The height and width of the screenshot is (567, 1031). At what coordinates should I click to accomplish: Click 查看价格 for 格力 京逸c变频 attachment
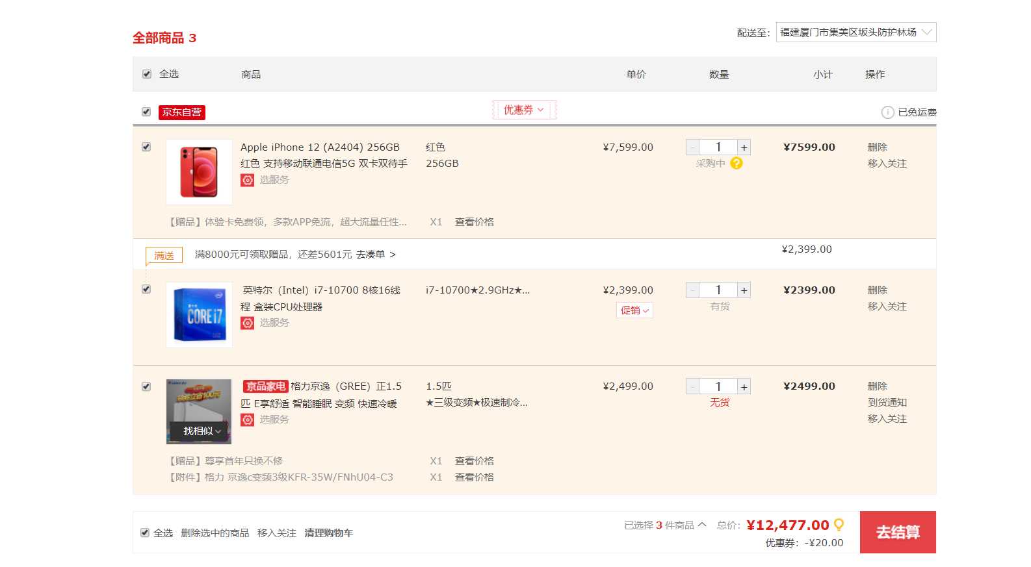tap(475, 477)
